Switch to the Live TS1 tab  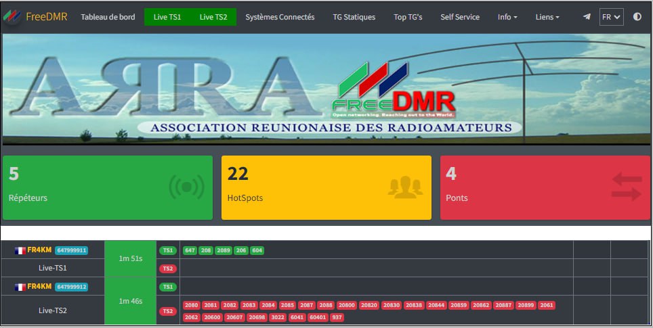pos(167,17)
